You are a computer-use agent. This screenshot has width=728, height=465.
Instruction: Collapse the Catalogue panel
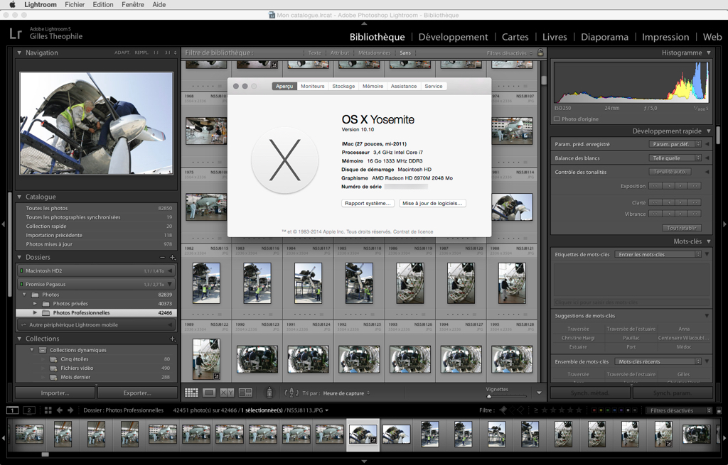19,197
